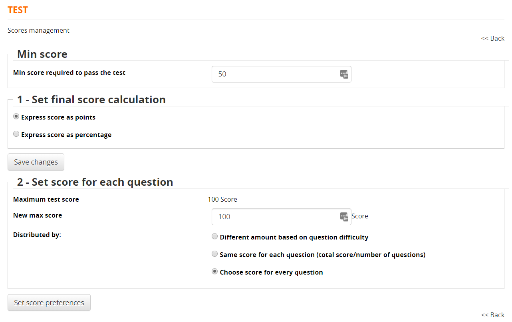Screen dimensions: 512x322
Task: Pick Choose score for every question radio
Action: coord(215,272)
